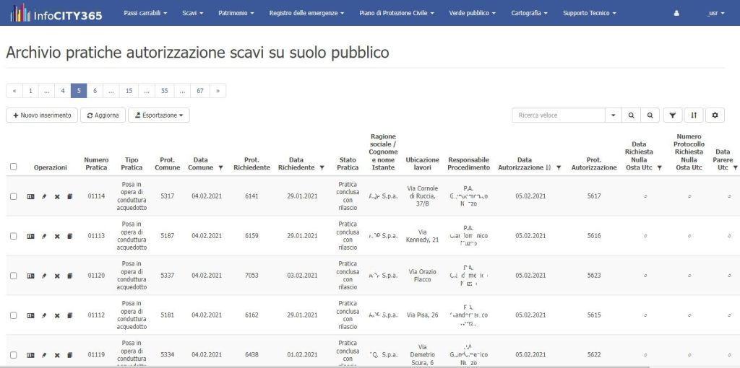The height and width of the screenshot is (368, 740).
Task: Open details view icon for pratica 01113
Action: click(30, 236)
